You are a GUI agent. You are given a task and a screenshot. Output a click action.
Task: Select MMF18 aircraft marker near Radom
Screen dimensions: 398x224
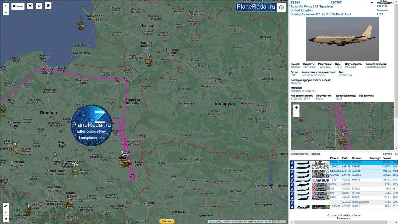(x=76, y=164)
